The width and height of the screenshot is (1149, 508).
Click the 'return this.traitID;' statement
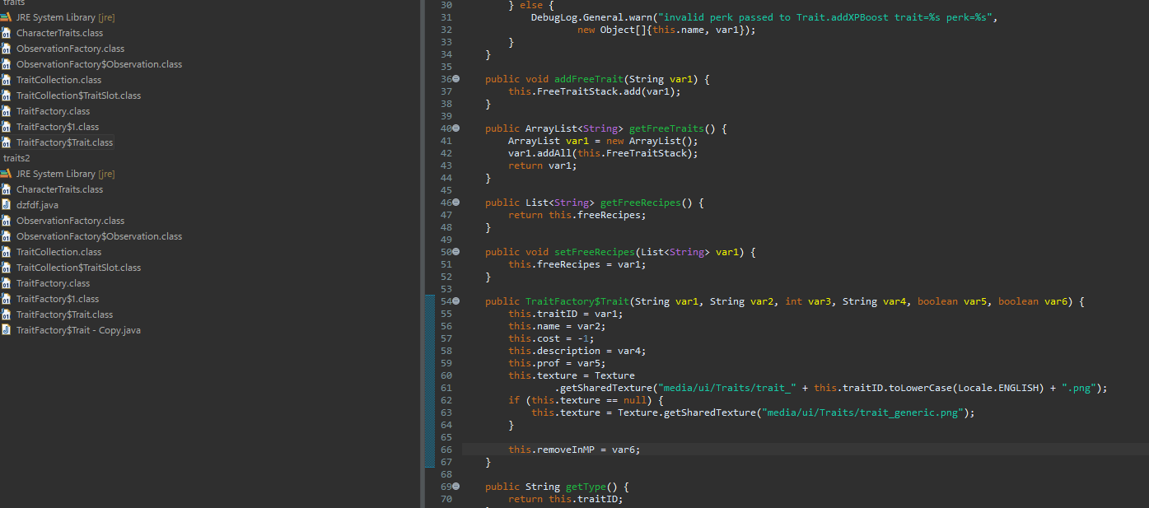pyautogui.click(x=566, y=499)
